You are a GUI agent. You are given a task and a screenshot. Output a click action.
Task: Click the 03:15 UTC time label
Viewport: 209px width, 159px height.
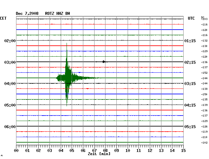(190, 84)
